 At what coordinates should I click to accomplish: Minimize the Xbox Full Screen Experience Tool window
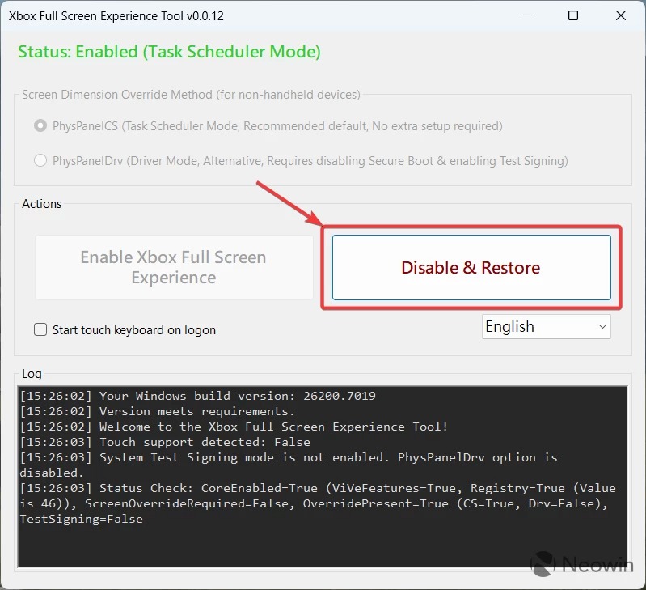[526, 15]
